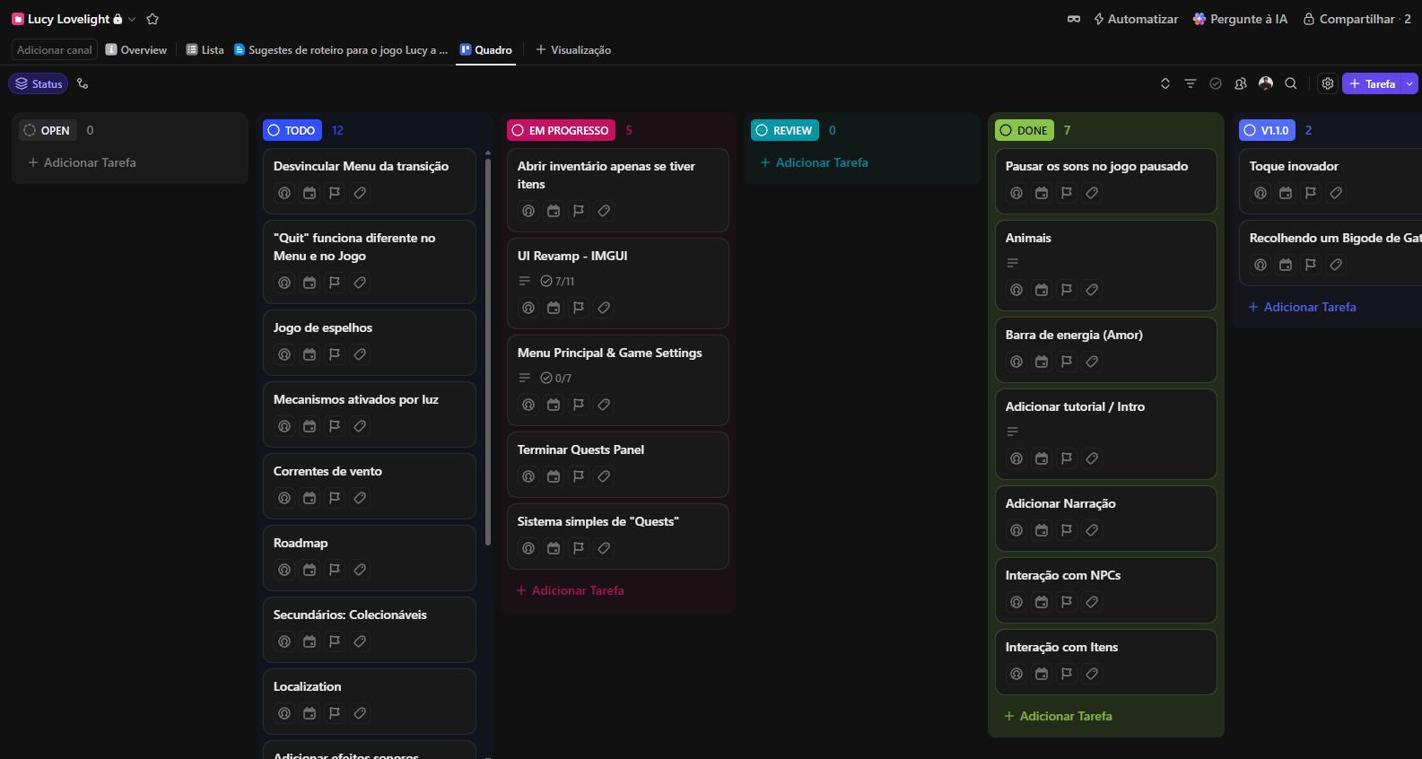Click the TODO column status header
The height and width of the screenshot is (759, 1422).
click(x=292, y=130)
